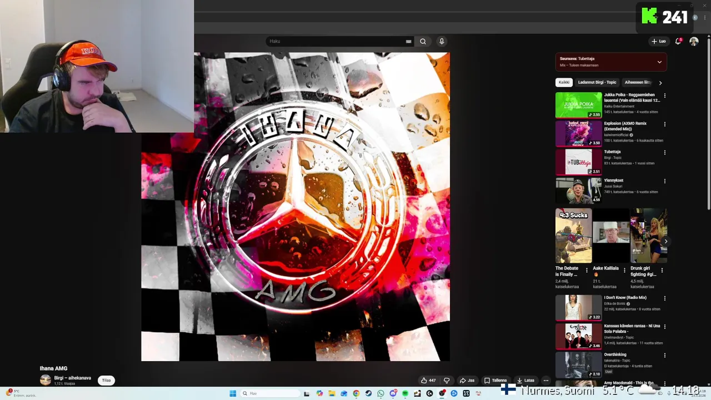Download video with Lataa button

[x=525, y=381]
